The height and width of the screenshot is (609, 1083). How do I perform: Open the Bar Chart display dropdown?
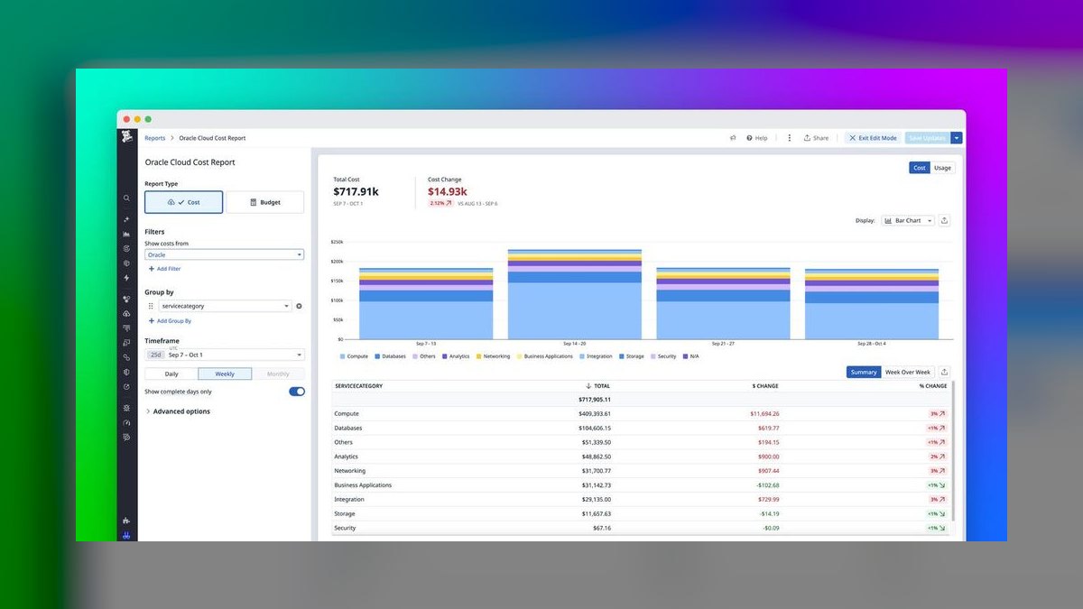[x=908, y=220]
